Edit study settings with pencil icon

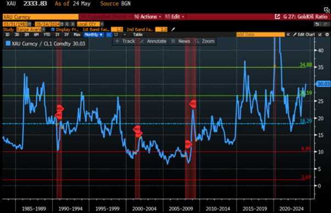(x=173, y=29)
